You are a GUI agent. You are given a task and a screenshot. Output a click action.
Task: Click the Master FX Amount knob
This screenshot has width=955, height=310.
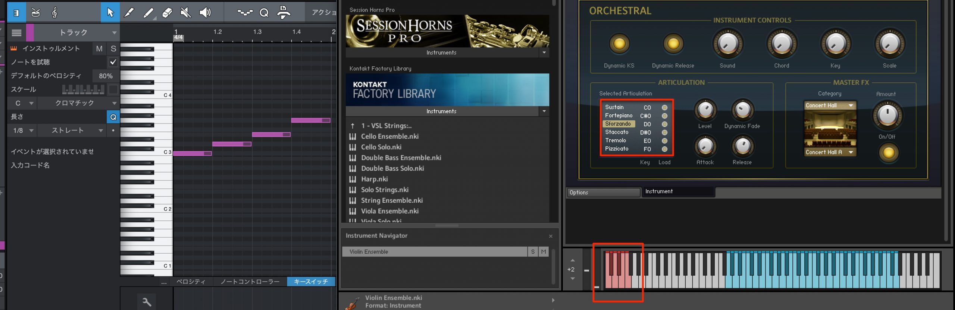(887, 115)
